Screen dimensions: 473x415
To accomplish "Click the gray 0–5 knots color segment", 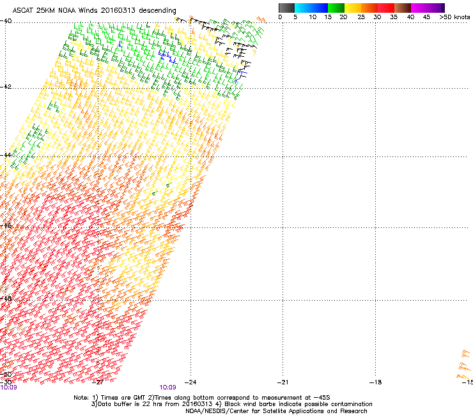I will tap(286, 8).
